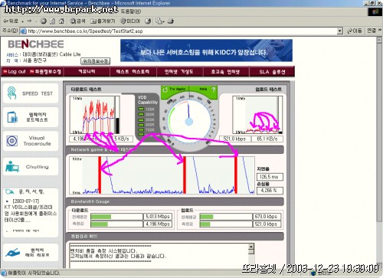
Task: Open the Search (검색) toolbar button
Action: point(77,21)
